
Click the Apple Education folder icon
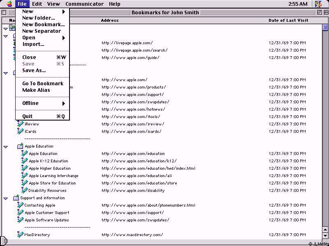20,146
